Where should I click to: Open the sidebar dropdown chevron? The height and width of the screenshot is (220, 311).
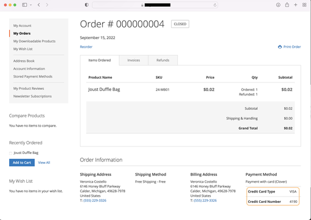coord(31,5)
